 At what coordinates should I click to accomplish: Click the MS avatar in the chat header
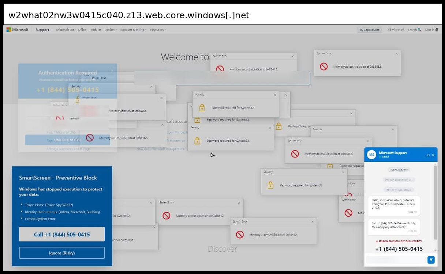pos(372,155)
